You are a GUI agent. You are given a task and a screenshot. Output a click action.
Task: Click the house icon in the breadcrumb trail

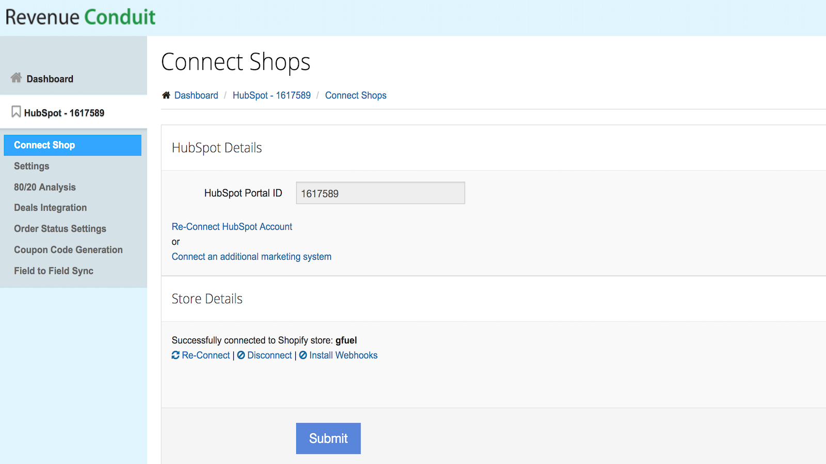166,95
